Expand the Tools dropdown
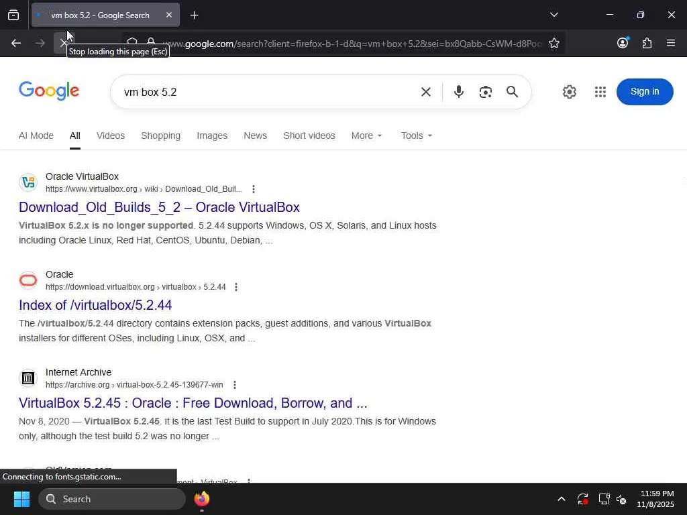The image size is (687, 515). point(417,135)
